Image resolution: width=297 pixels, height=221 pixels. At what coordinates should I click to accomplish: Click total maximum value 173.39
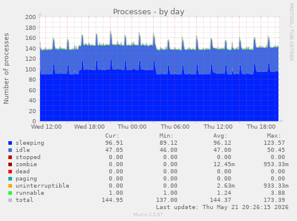(x=274, y=200)
